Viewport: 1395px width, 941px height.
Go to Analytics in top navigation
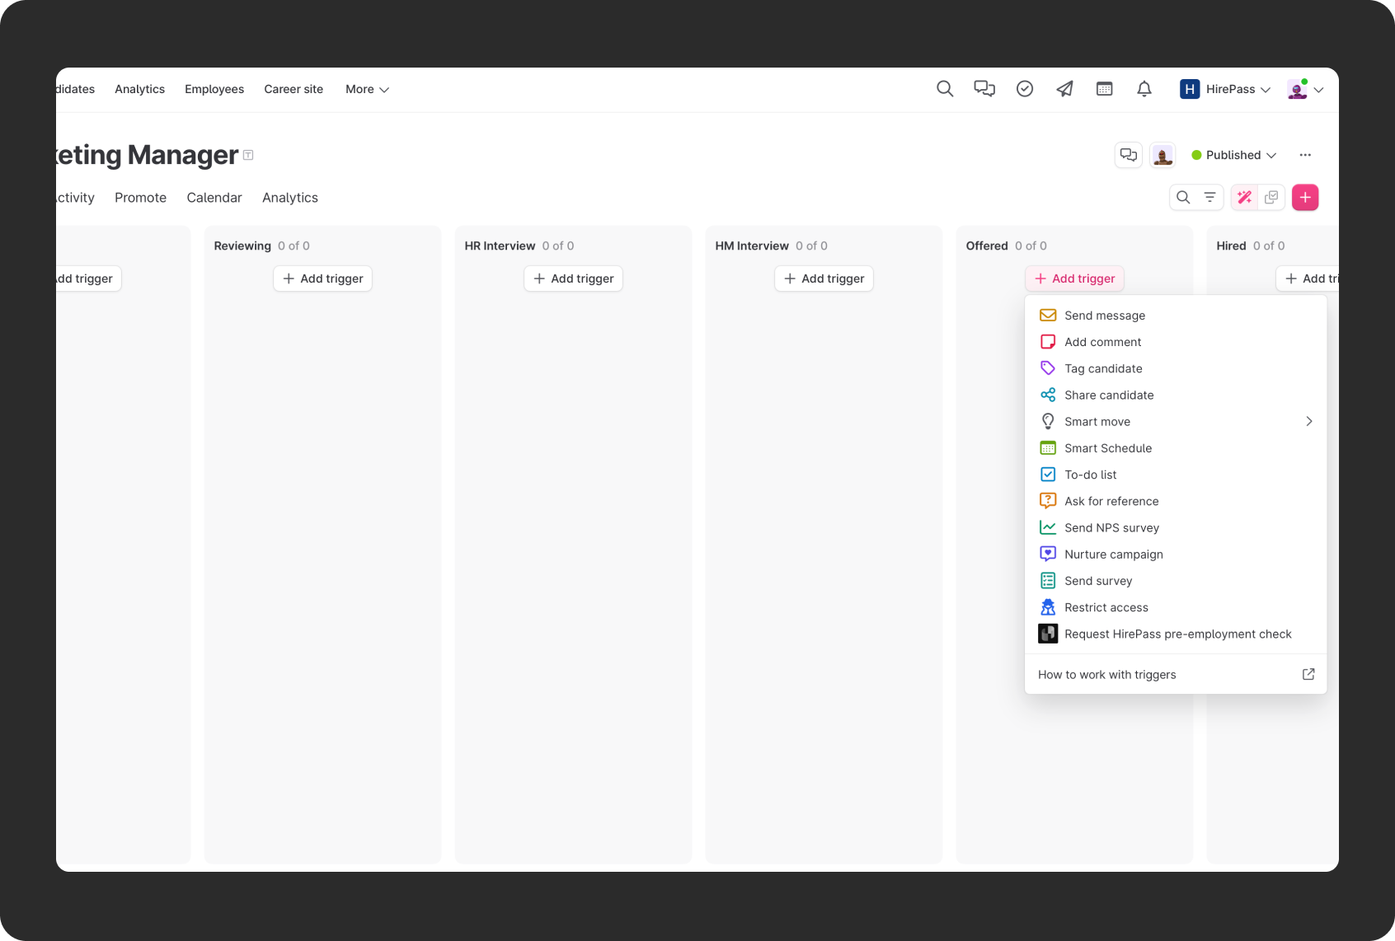[x=139, y=89]
